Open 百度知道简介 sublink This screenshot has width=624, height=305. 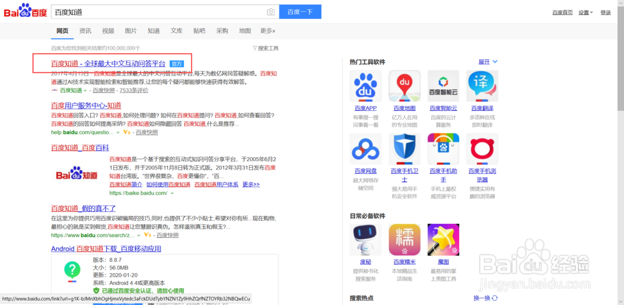click(x=126, y=185)
